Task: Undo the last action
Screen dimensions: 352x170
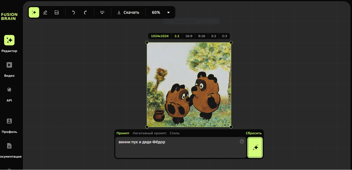Action: [x=74, y=12]
